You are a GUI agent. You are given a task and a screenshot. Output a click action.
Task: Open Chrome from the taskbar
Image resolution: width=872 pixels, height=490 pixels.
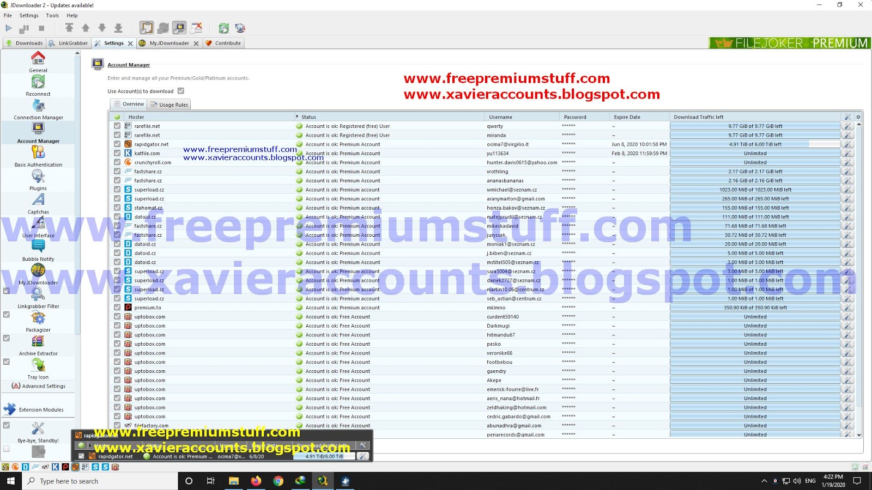coord(278,481)
